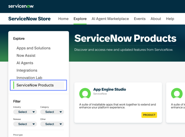This screenshot has height=137, width=185.
Task: Open the Help tab
Action: 170,19
